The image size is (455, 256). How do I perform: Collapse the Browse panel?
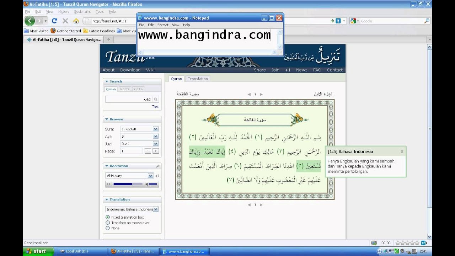107,119
